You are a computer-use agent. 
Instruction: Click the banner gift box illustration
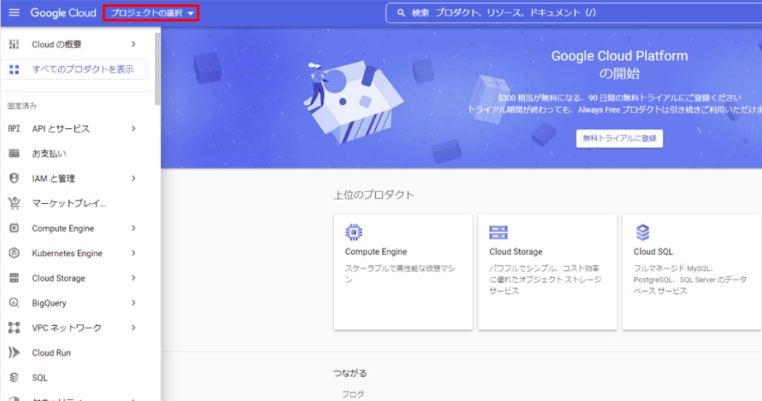[353, 103]
